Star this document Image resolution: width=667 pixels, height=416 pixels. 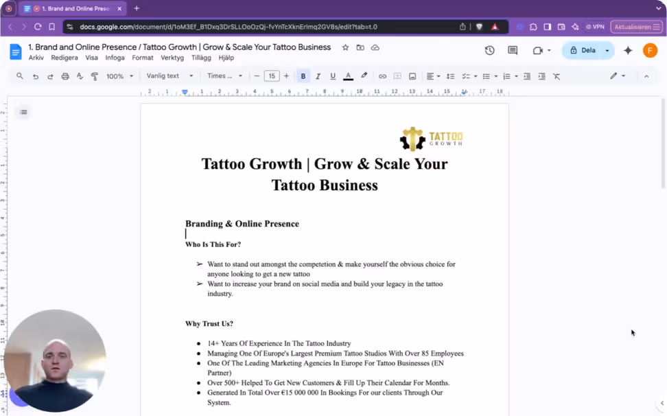pos(345,47)
